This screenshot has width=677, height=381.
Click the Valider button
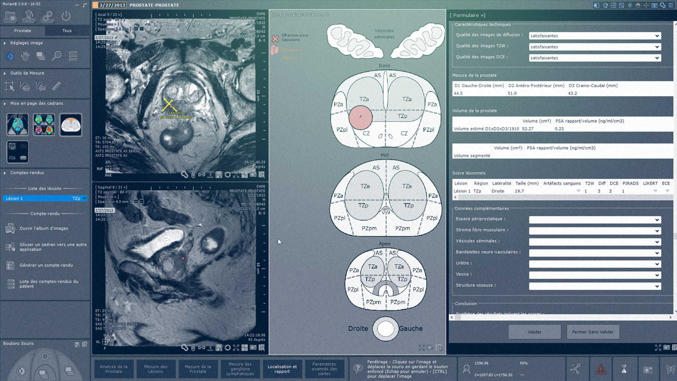click(x=534, y=332)
